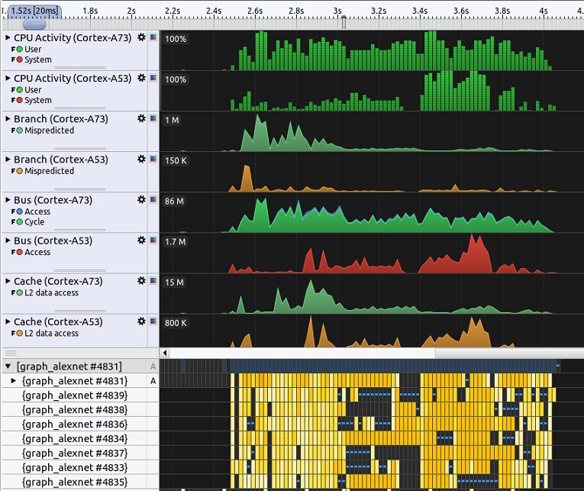Expand the {graph_alexnet #4831} thread row

13,380
